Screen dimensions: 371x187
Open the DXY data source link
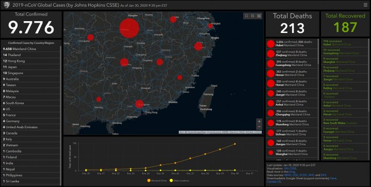click(x=324, y=175)
